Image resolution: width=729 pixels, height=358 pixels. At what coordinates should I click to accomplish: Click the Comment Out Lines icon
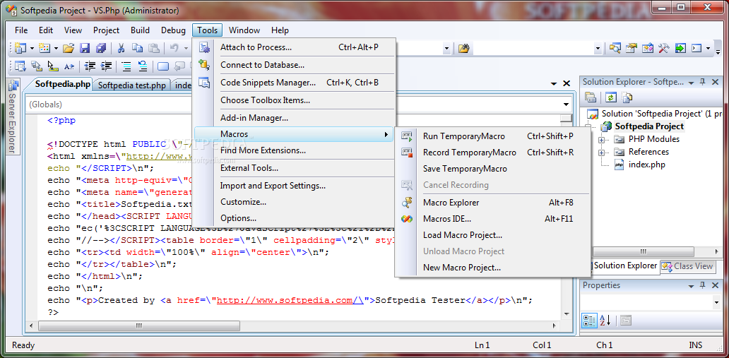126,66
